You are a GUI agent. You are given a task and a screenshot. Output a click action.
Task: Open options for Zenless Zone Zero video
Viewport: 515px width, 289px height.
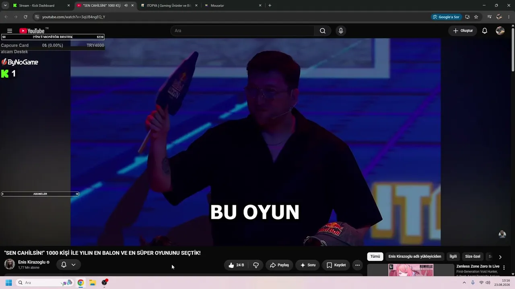point(504,268)
